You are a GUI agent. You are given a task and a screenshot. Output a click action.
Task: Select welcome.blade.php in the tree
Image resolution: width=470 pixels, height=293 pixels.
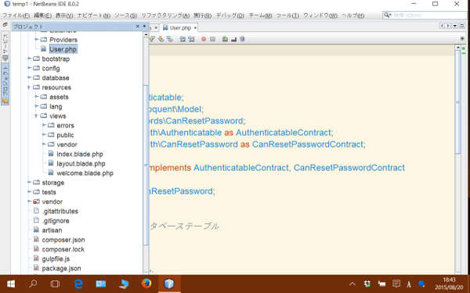point(85,173)
